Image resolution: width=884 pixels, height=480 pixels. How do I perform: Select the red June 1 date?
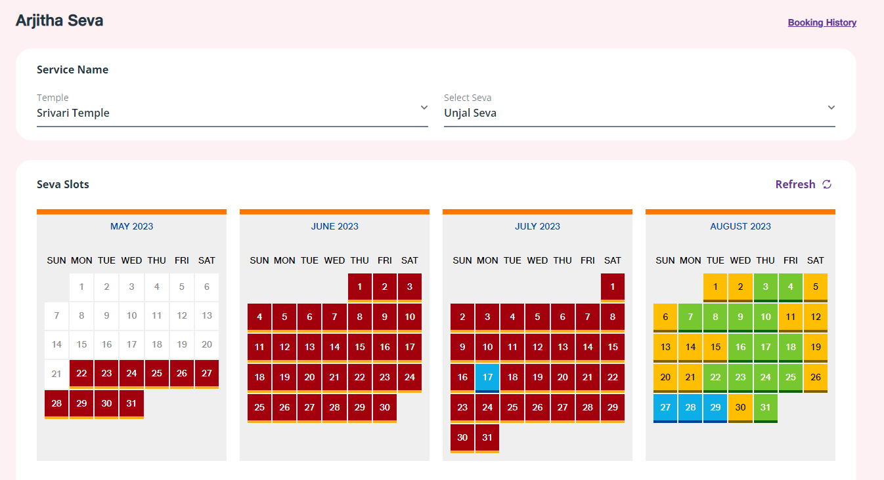click(x=360, y=288)
